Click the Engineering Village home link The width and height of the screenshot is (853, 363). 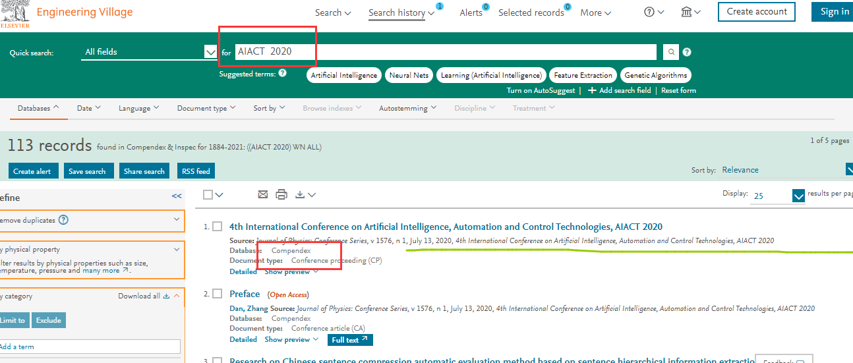point(84,12)
